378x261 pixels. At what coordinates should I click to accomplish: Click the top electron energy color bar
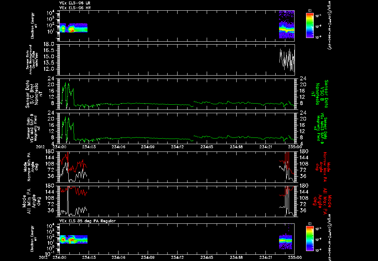coord(310,25)
